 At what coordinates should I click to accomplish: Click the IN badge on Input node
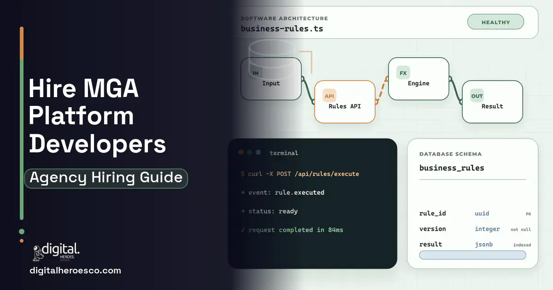point(255,73)
